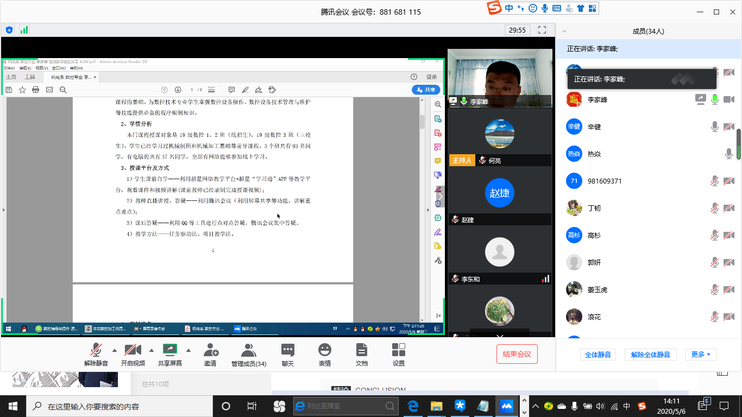742x417 pixels.
Task: Open the 文档 documents icon
Action: click(361, 350)
